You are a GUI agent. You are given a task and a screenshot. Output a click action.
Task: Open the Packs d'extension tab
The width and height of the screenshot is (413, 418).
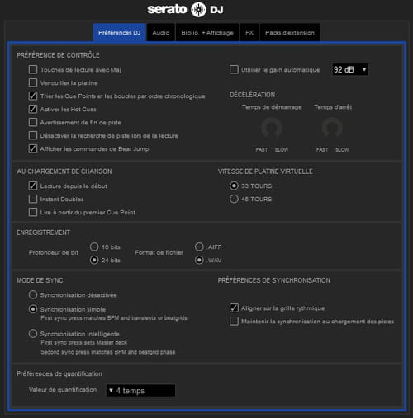pyautogui.click(x=290, y=32)
